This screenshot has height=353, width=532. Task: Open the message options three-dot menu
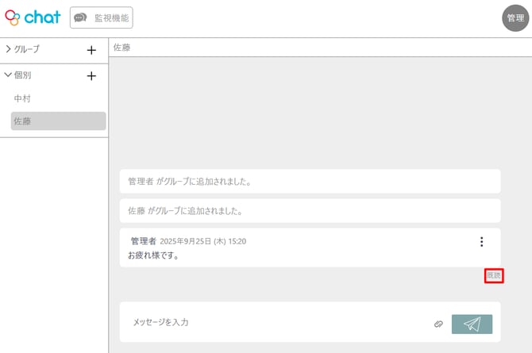pos(481,242)
